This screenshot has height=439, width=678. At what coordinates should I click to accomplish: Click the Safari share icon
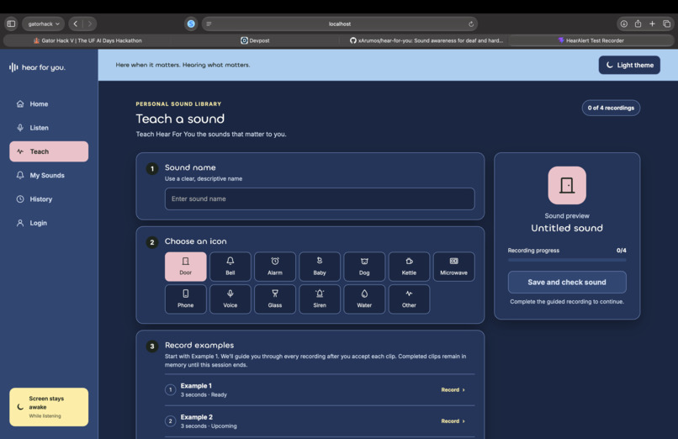[x=638, y=24]
